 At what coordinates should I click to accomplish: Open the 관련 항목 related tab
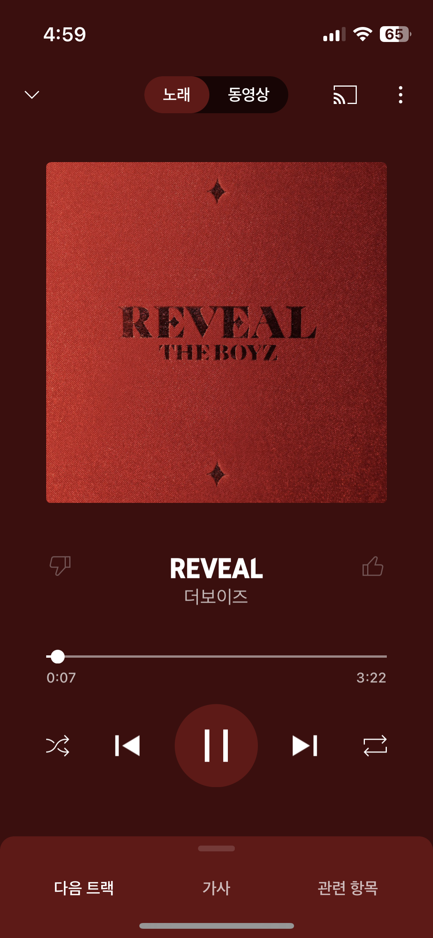pos(348,888)
